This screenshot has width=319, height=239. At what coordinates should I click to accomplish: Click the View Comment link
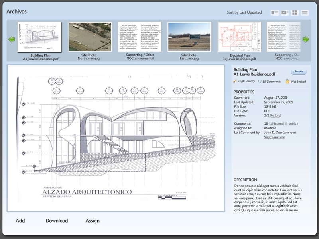[274, 137]
